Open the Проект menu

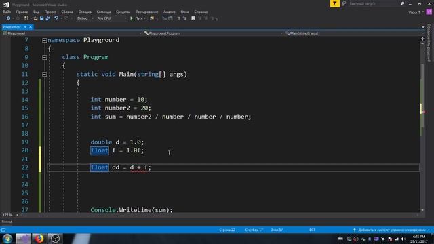pyautogui.click(x=50, y=12)
